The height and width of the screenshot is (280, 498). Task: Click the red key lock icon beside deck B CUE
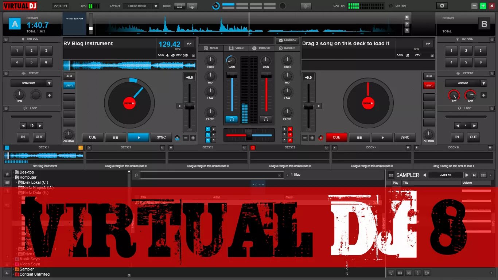321,138
